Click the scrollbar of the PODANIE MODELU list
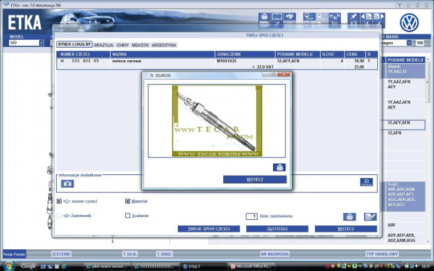This screenshot has width=434, height=271. 428,149
